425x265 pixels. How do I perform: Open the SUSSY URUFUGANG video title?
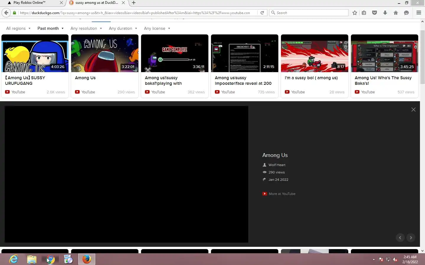25,80
